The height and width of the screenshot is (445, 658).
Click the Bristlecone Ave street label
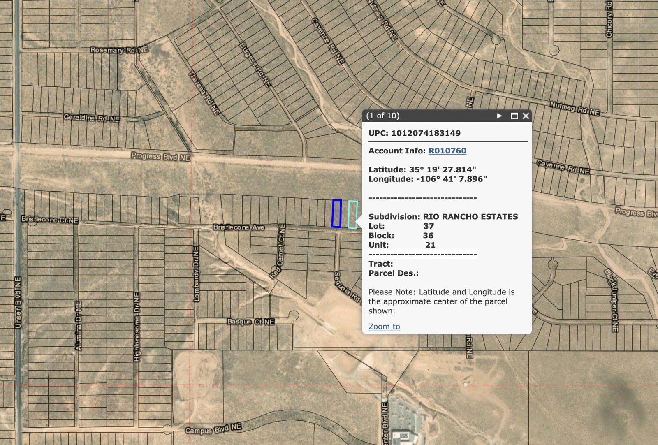pyautogui.click(x=239, y=227)
